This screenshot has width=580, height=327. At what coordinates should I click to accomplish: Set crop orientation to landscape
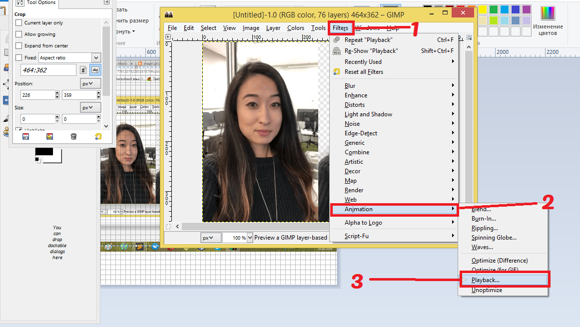point(95,70)
